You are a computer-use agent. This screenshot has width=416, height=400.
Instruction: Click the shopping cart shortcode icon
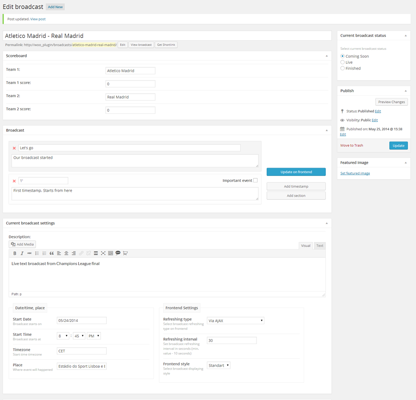point(125,253)
